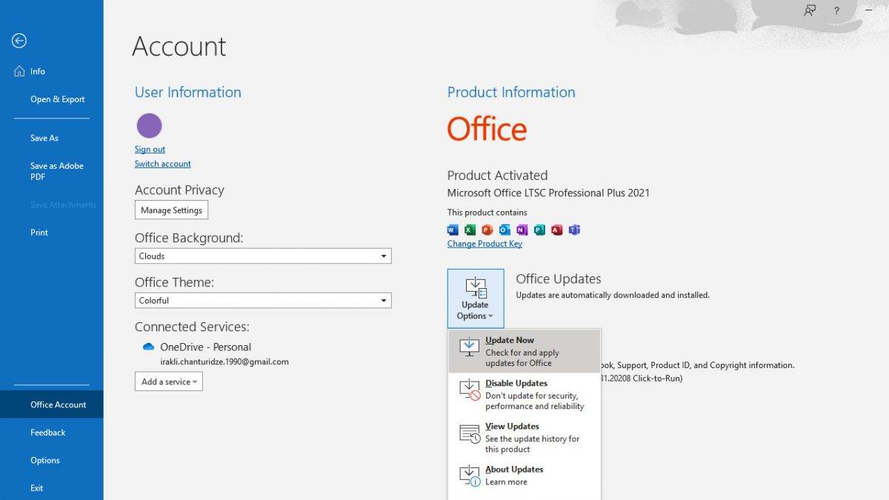Open the Office Theme dropdown
Image resolution: width=889 pixels, height=500 pixels.
384,300
